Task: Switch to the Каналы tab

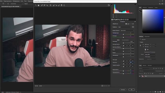Action: point(144,65)
